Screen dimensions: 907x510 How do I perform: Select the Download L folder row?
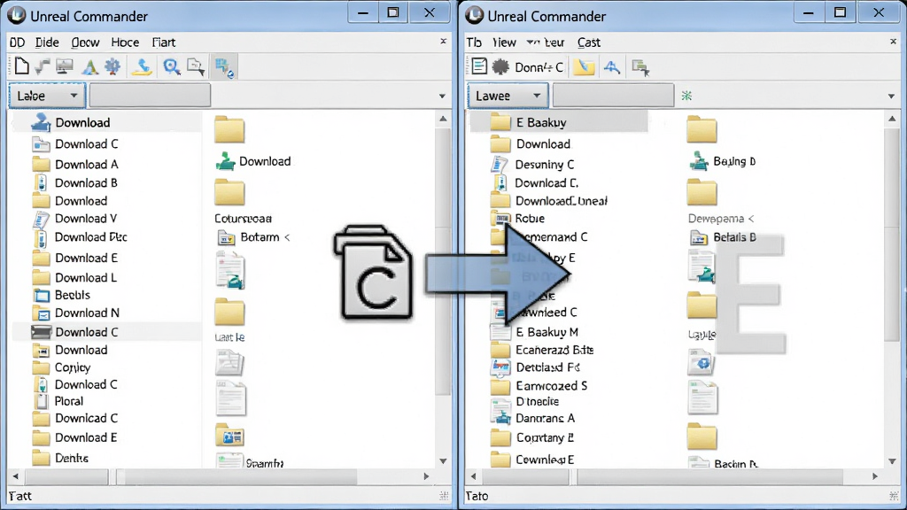coord(74,277)
